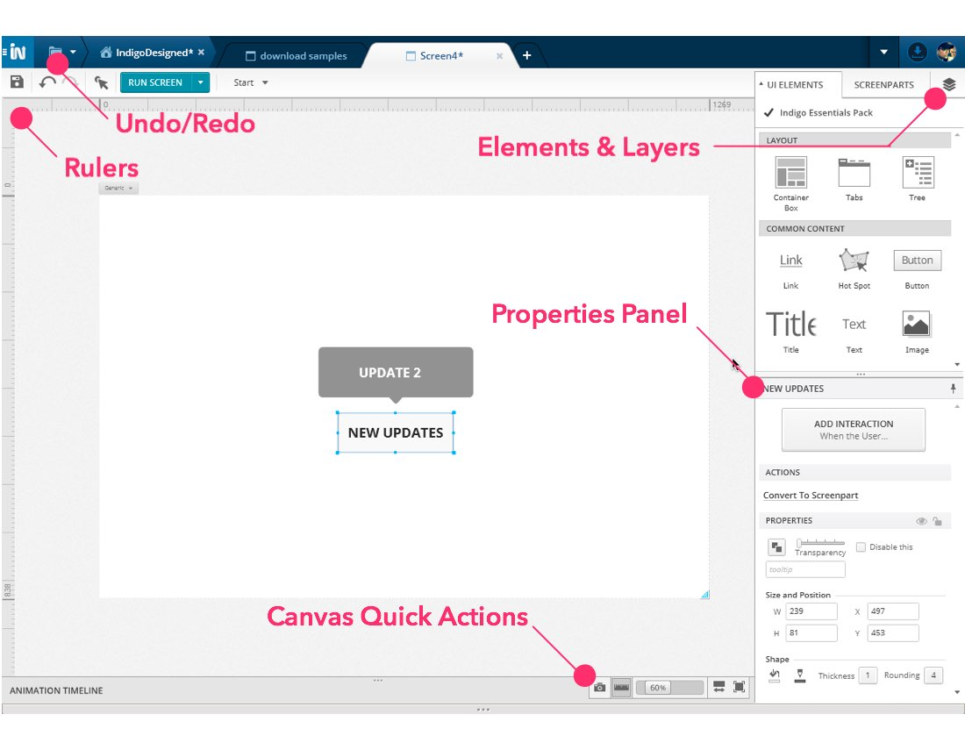The width and height of the screenshot is (965, 743).
Task: Click the Convert To Screenpart link
Action: point(811,496)
